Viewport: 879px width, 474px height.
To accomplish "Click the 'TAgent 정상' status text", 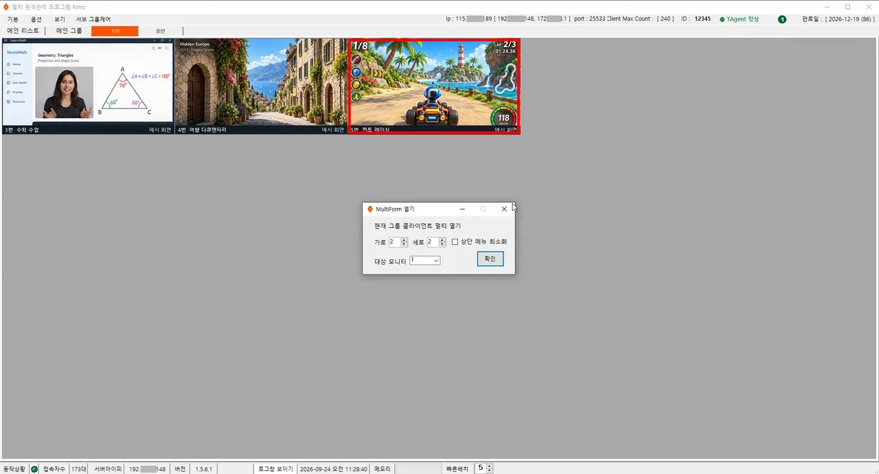I will 743,19.
